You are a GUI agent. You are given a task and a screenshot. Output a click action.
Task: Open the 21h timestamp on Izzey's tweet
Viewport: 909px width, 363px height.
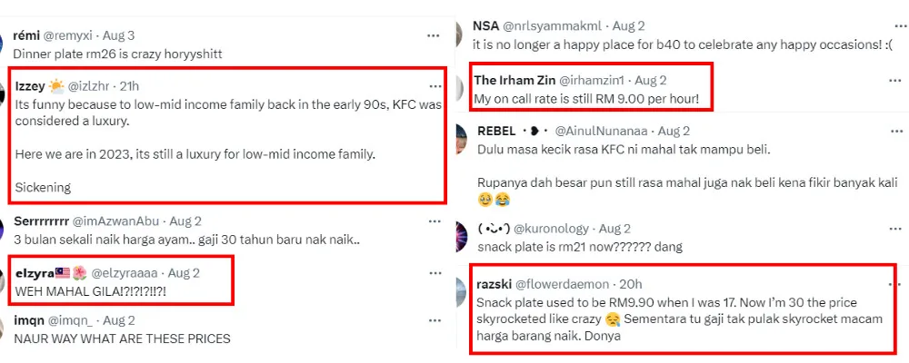point(128,86)
